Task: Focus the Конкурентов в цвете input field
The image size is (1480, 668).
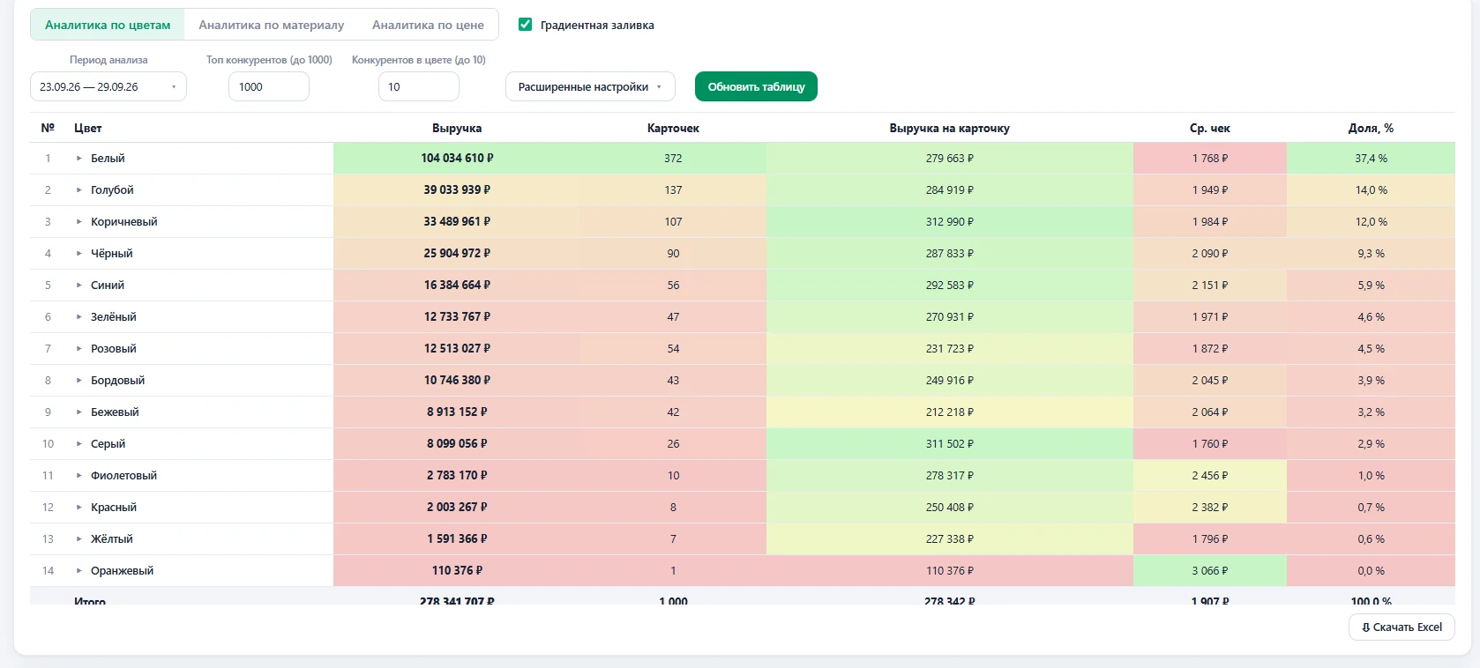Action: click(x=419, y=86)
